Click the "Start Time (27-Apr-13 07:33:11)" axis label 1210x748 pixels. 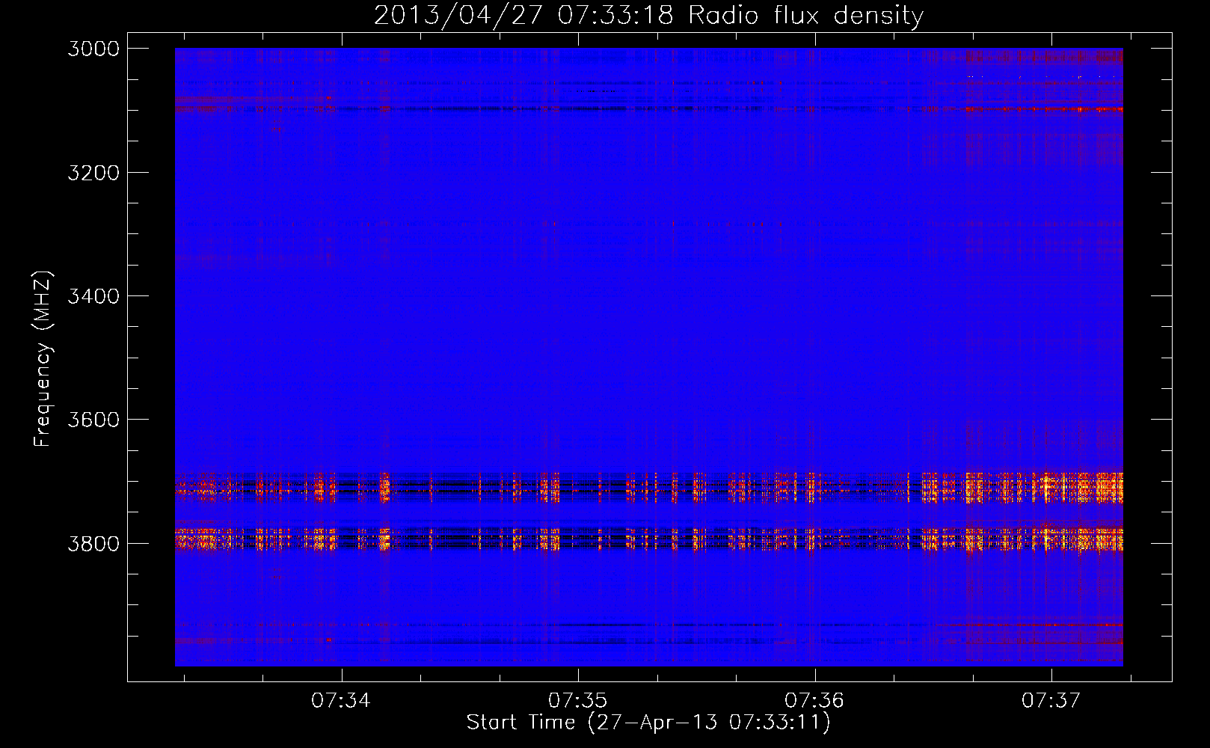(648, 723)
